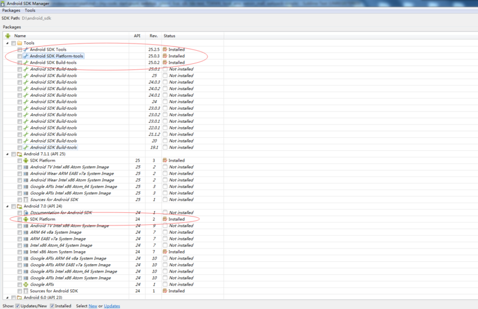The image size is (478, 309).
Task: Click the wrench icon for Build-tools 25.0.2
Action: (x=26, y=63)
